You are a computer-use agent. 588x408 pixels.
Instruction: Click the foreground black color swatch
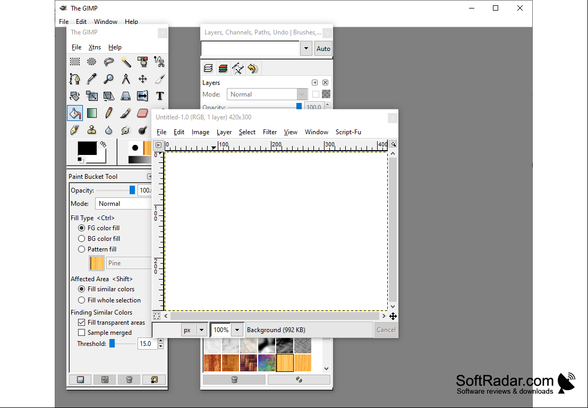(87, 148)
